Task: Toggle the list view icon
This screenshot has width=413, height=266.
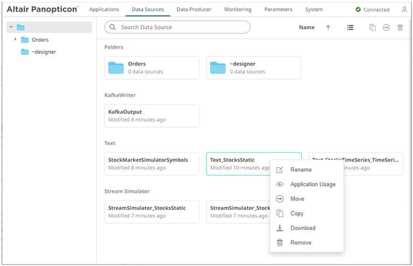Action: click(x=350, y=28)
